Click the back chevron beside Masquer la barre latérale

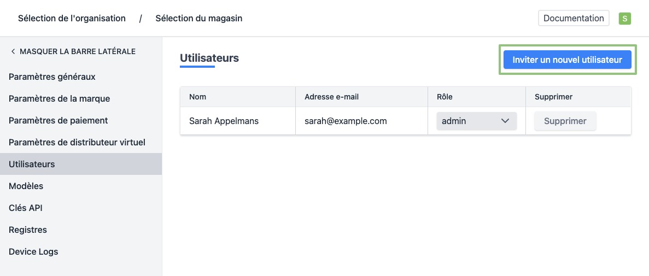pos(13,51)
